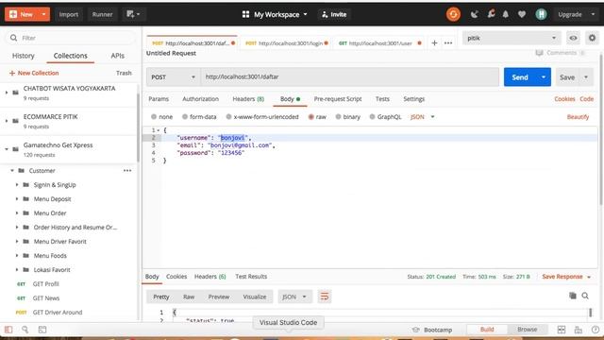
Task: Open the help question mark icon
Action: click(596, 330)
